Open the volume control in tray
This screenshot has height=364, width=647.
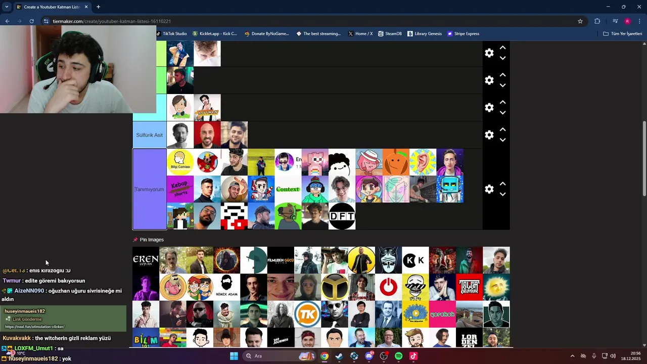[613, 356]
